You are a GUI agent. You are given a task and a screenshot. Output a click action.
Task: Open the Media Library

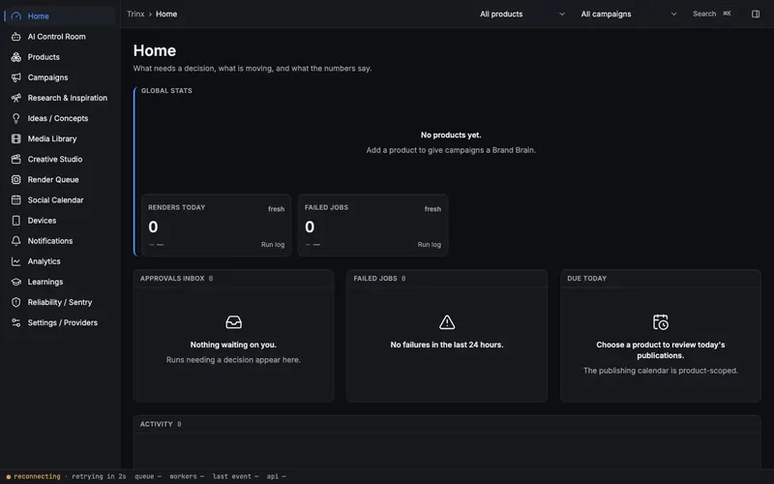[x=60, y=138]
